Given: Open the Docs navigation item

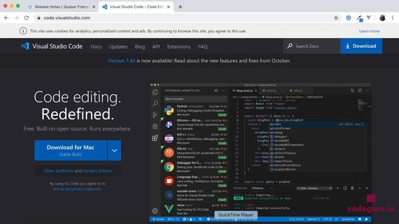Looking at the screenshot, I should coord(96,47).
